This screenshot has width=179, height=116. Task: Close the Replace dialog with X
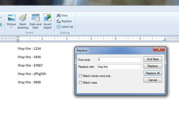coord(159,49)
